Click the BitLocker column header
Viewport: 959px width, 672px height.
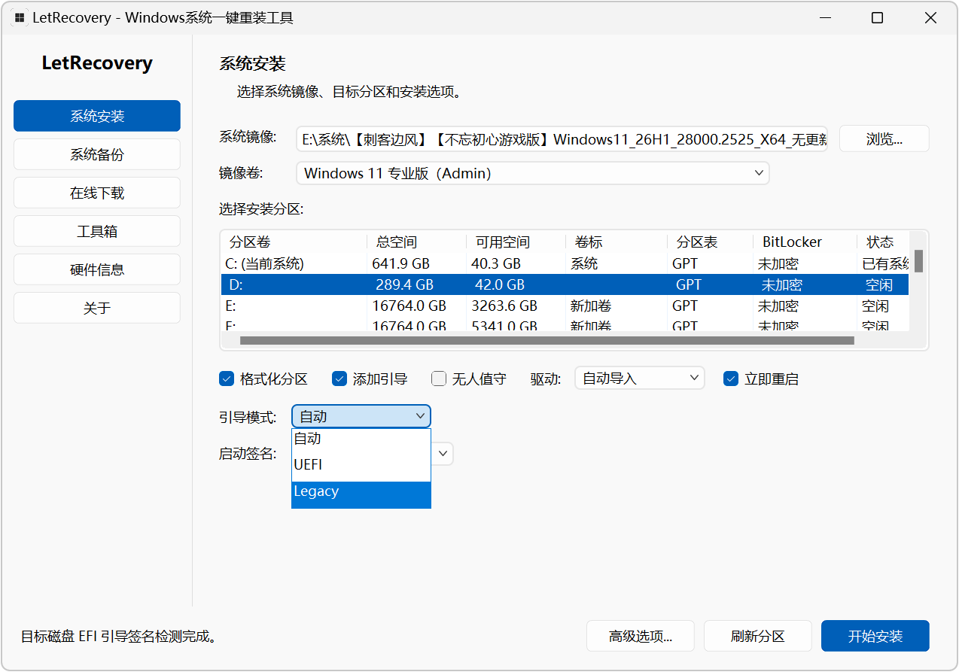(x=805, y=242)
